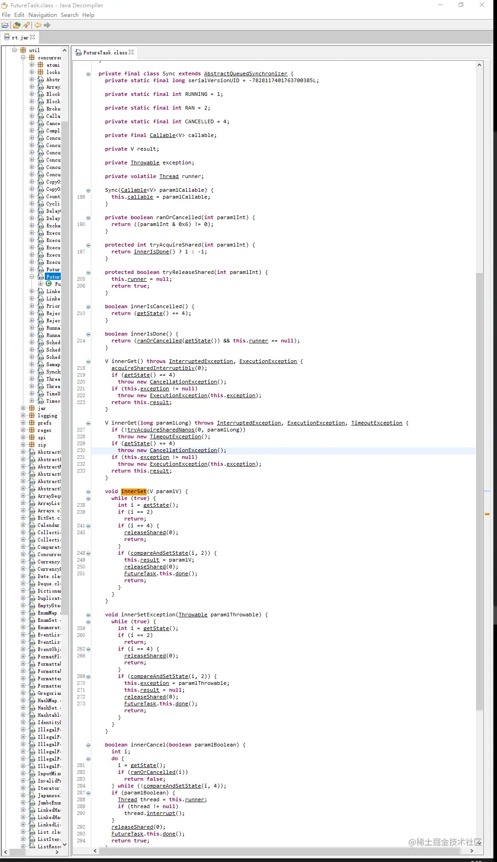Close the FutureTask.class tab with its X
Viewport: 497px width, 862px height.
point(131,52)
